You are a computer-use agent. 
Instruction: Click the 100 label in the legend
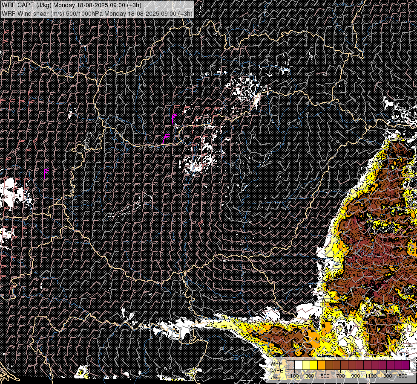(x=294, y=376)
